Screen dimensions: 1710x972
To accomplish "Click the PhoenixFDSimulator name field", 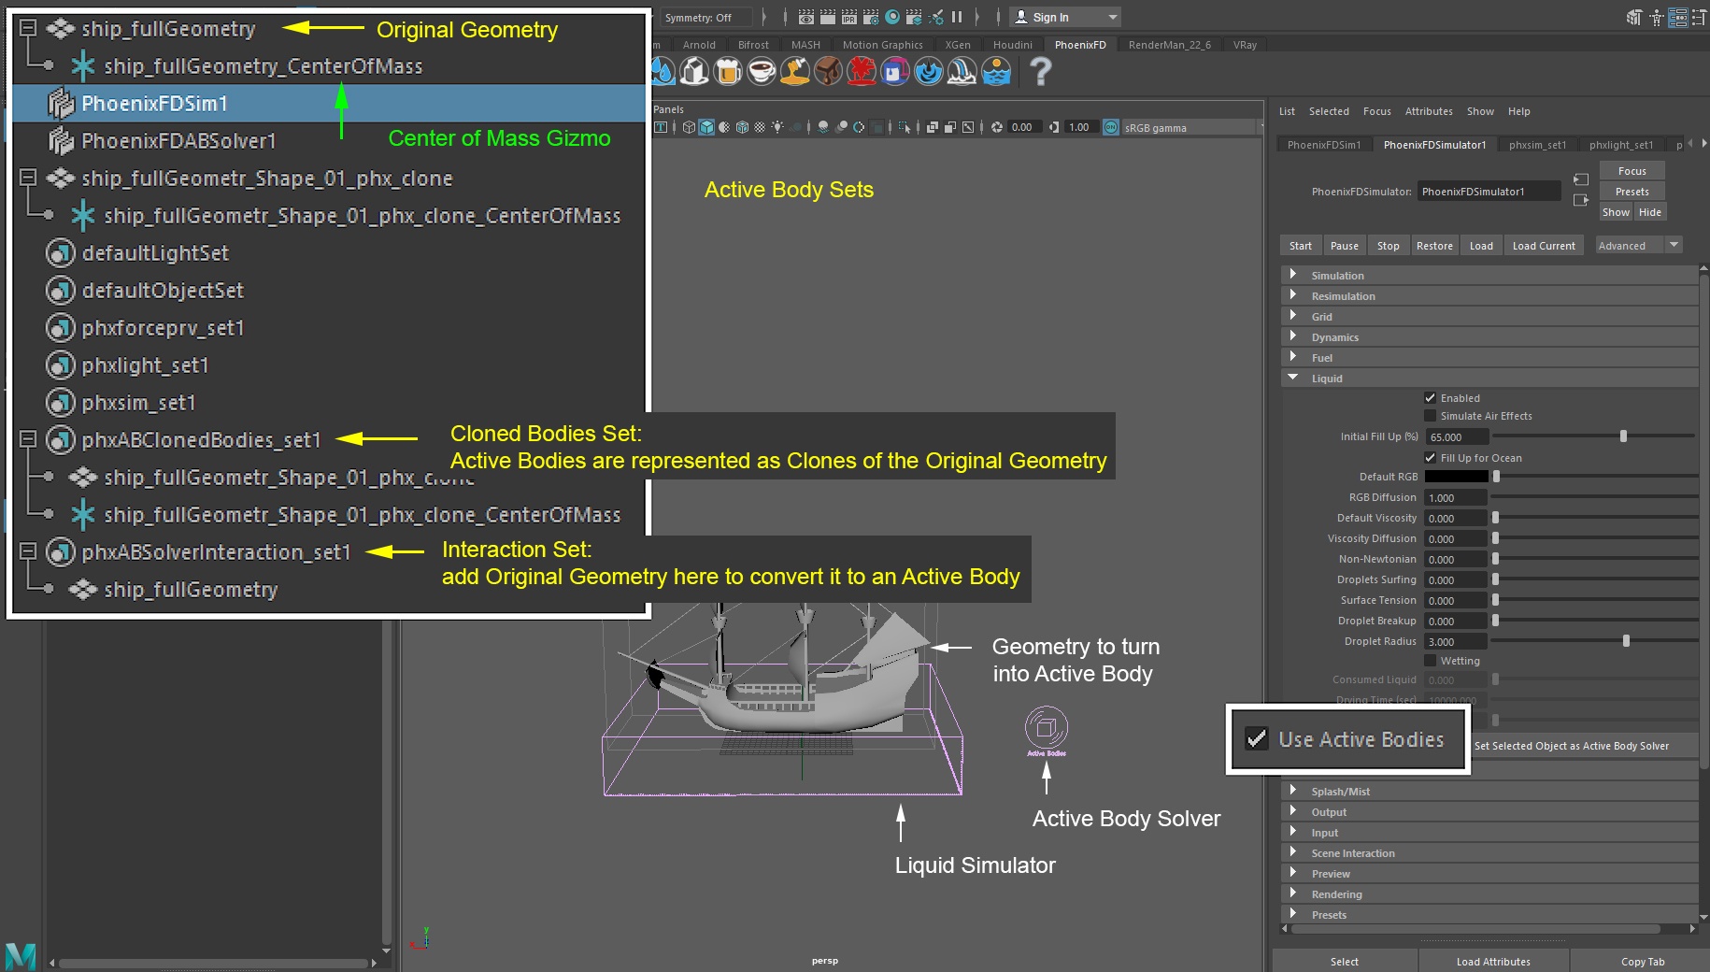I will coord(1489,192).
